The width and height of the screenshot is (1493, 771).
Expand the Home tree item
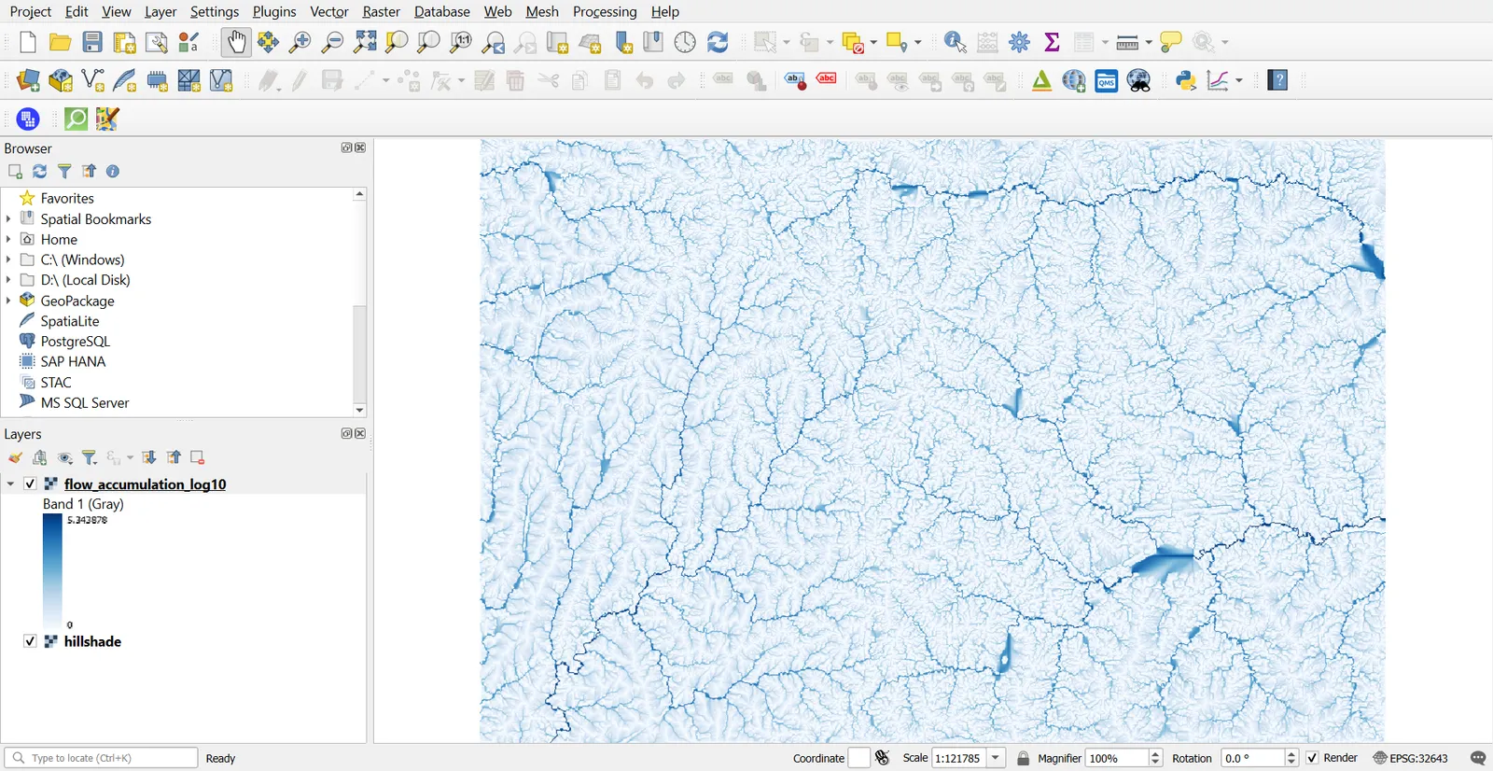pyautogui.click(x=8, y=239)
